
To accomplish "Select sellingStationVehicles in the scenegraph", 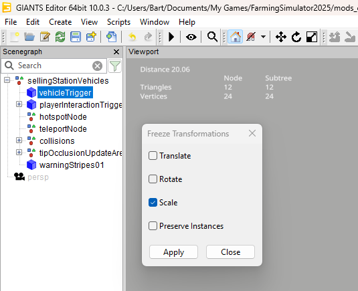I will (68, 81).
